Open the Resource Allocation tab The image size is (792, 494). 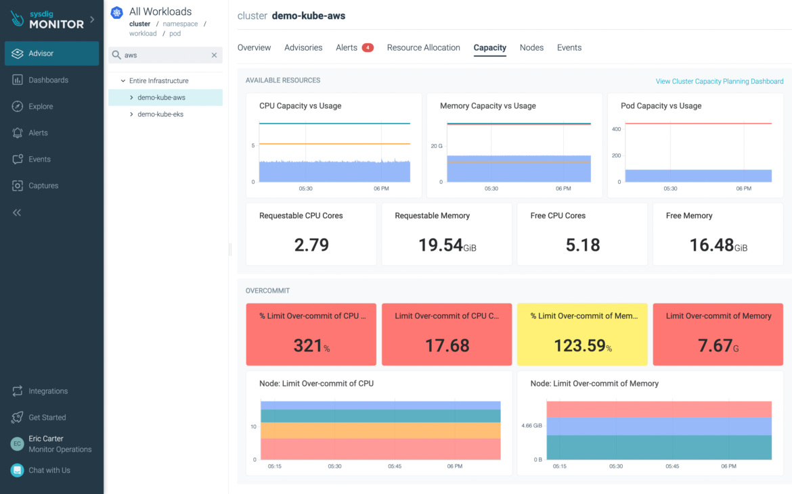coord(423,47)
